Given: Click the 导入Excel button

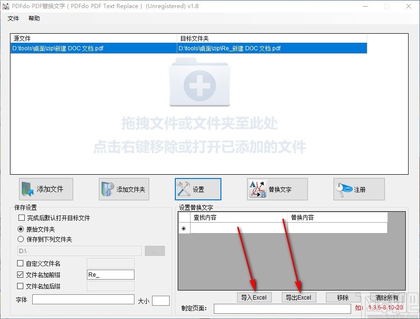Looking at the screenshot, I should click(x=254, y=297).
